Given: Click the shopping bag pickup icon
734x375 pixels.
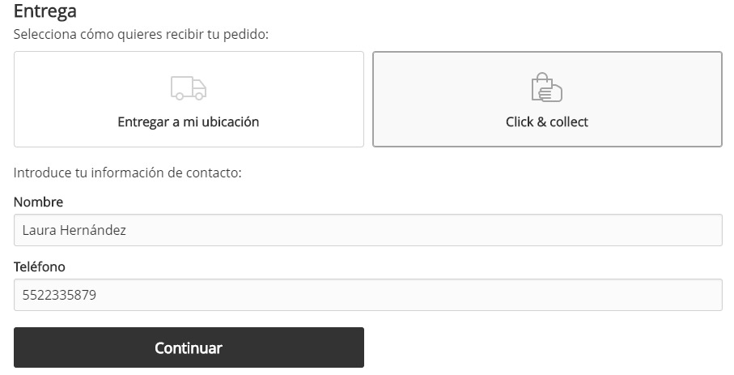Looking at the screenshot, I should [546, 87].
